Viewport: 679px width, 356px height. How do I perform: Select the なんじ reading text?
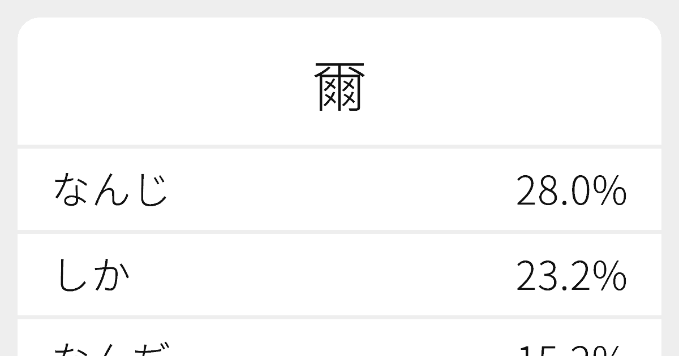coord(111,190)
